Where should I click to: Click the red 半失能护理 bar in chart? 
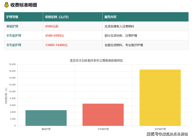click(103, 115)
